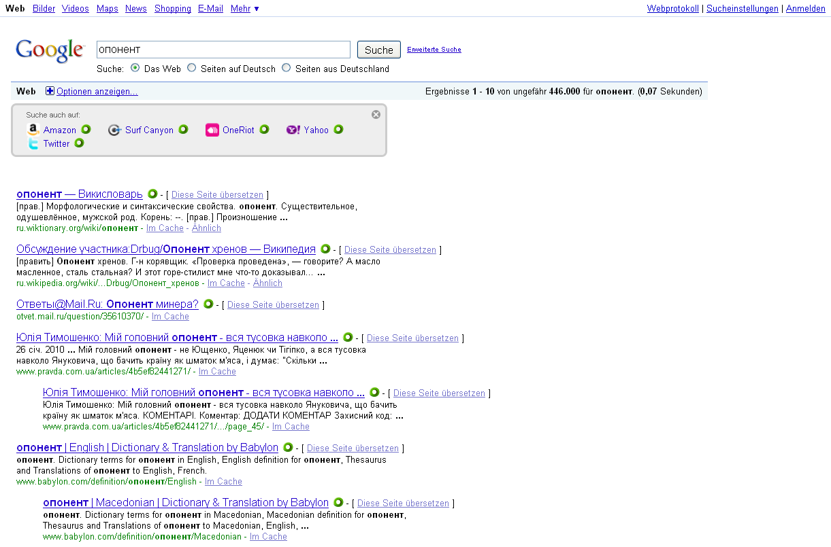The height and width of the screenshot is (547, 831).
Task: Select 'Seiten auf Deutsch' radio option
Action: pos(192,68)
